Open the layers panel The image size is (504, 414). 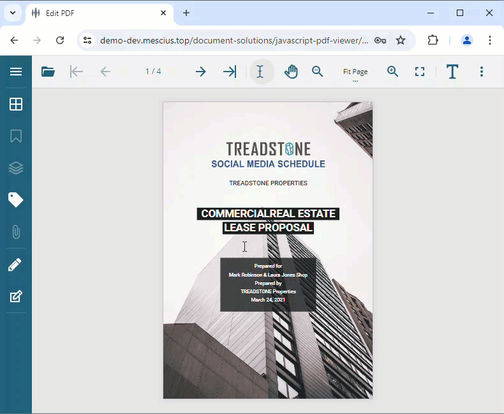pyautogui.click(x=16, y=168)
